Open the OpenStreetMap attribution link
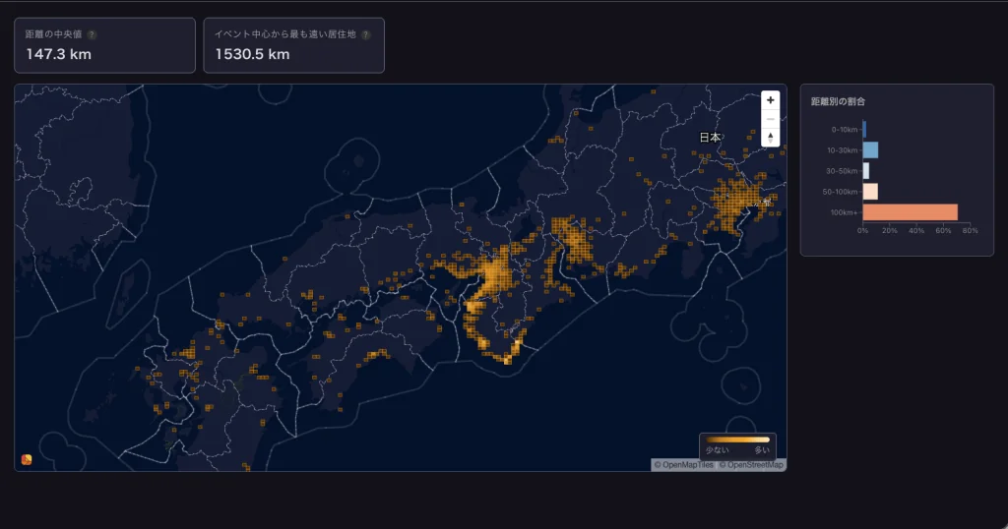Image resolution: width=1008 pixels, height=529 pixels. point(751,465)
